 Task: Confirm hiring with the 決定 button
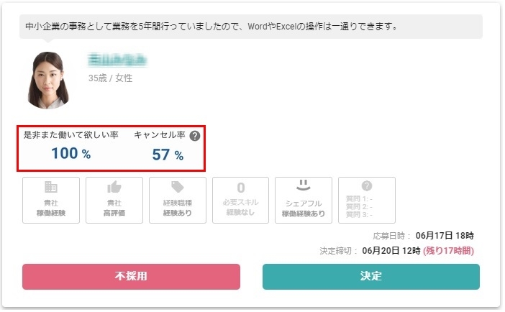pyautogui.click(x=371, y=277)
